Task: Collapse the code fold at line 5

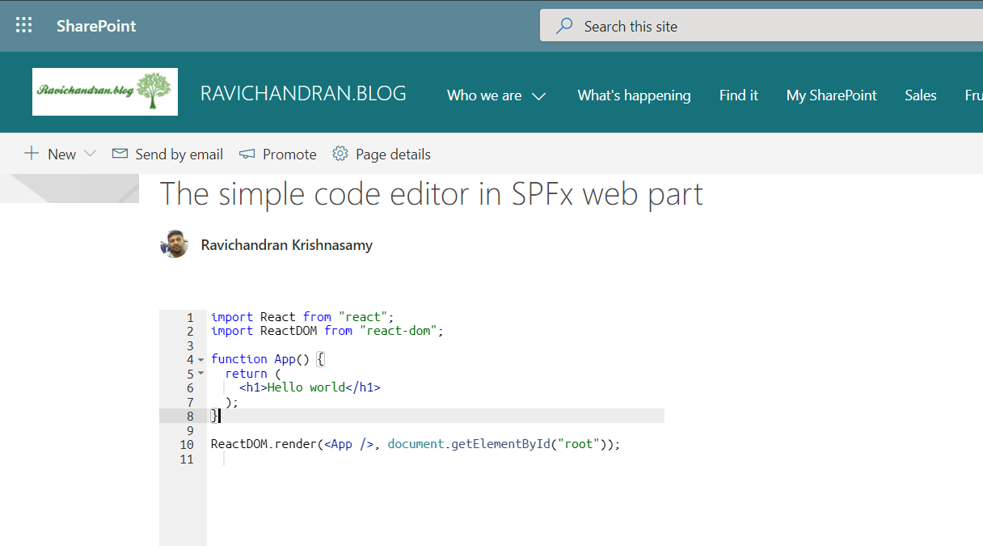Action: [201, 374]
